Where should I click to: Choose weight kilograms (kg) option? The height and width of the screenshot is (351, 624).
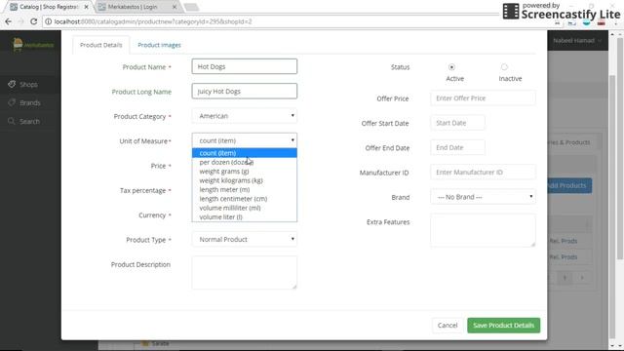pos(245,180)
